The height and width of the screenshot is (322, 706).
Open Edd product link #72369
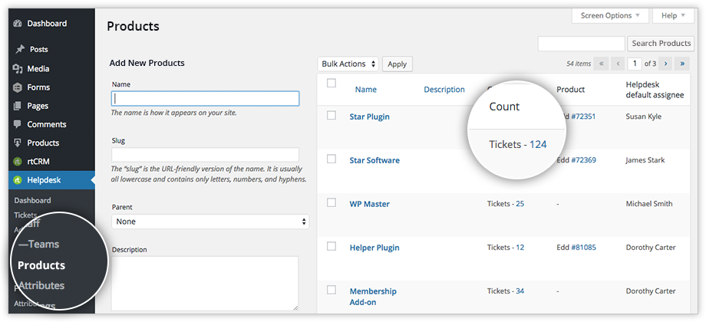pyautogui.click(x=583, y=160)
